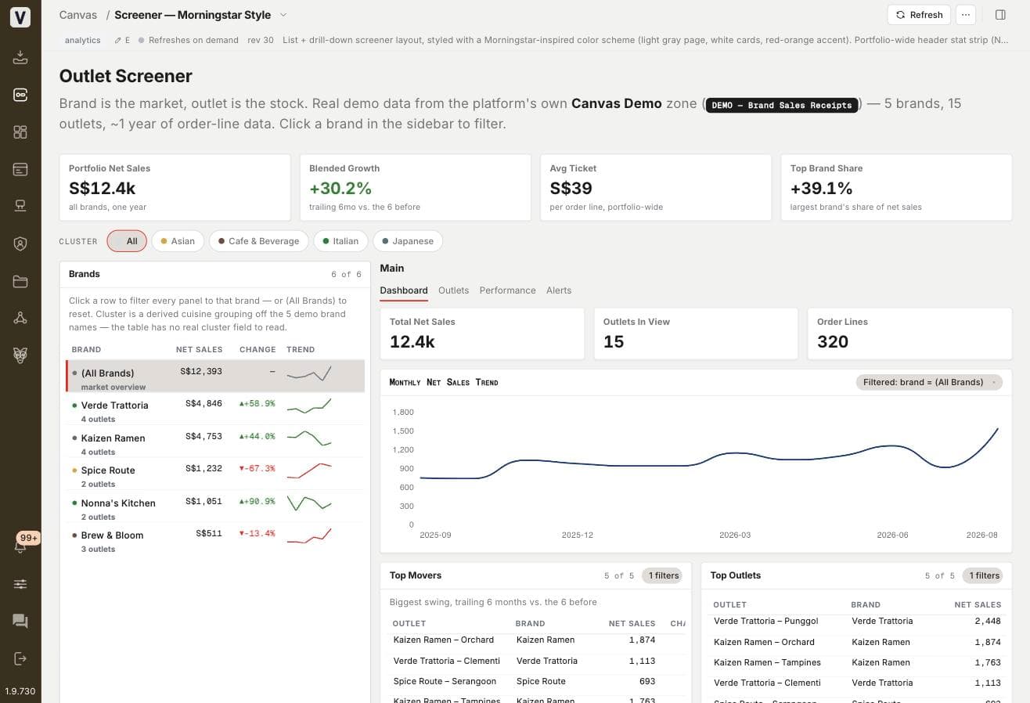Click the Outlets In View 15 tile

click(x=695, y=333)
